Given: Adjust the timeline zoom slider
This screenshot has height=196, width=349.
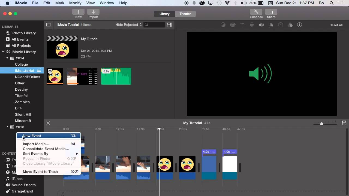Looking at the screenshot, I should [322, 124].
